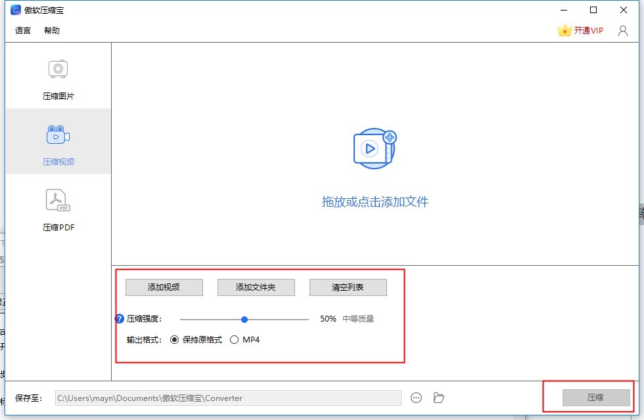The width and height of the screenshot is (644, 420).
Task: Click the blue question mark help icon
Action: coord(119,318)
